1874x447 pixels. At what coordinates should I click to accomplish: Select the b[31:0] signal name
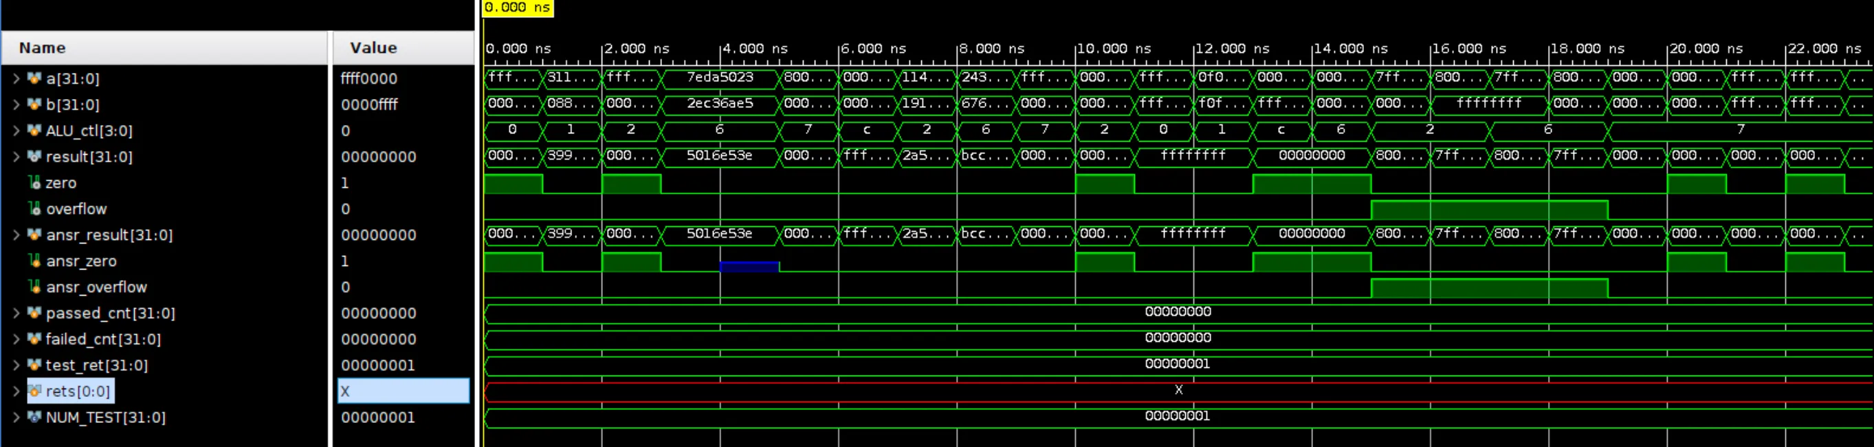point(73,104)
